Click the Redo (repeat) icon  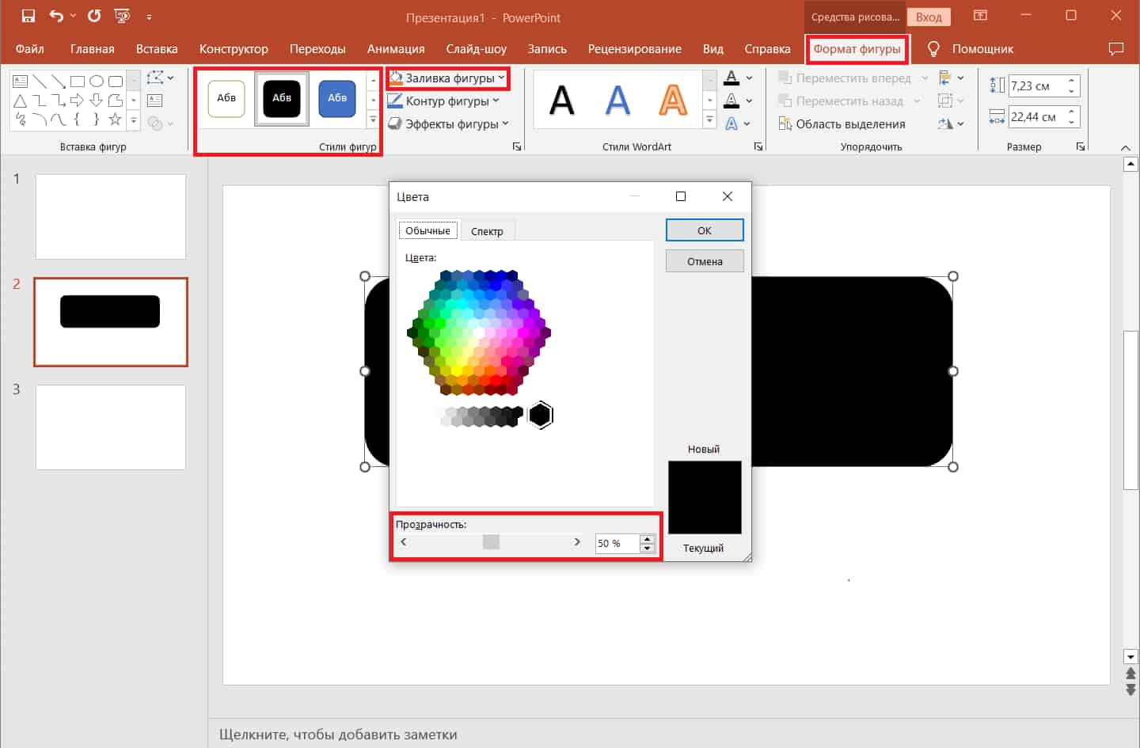click(x=94, y=16)
